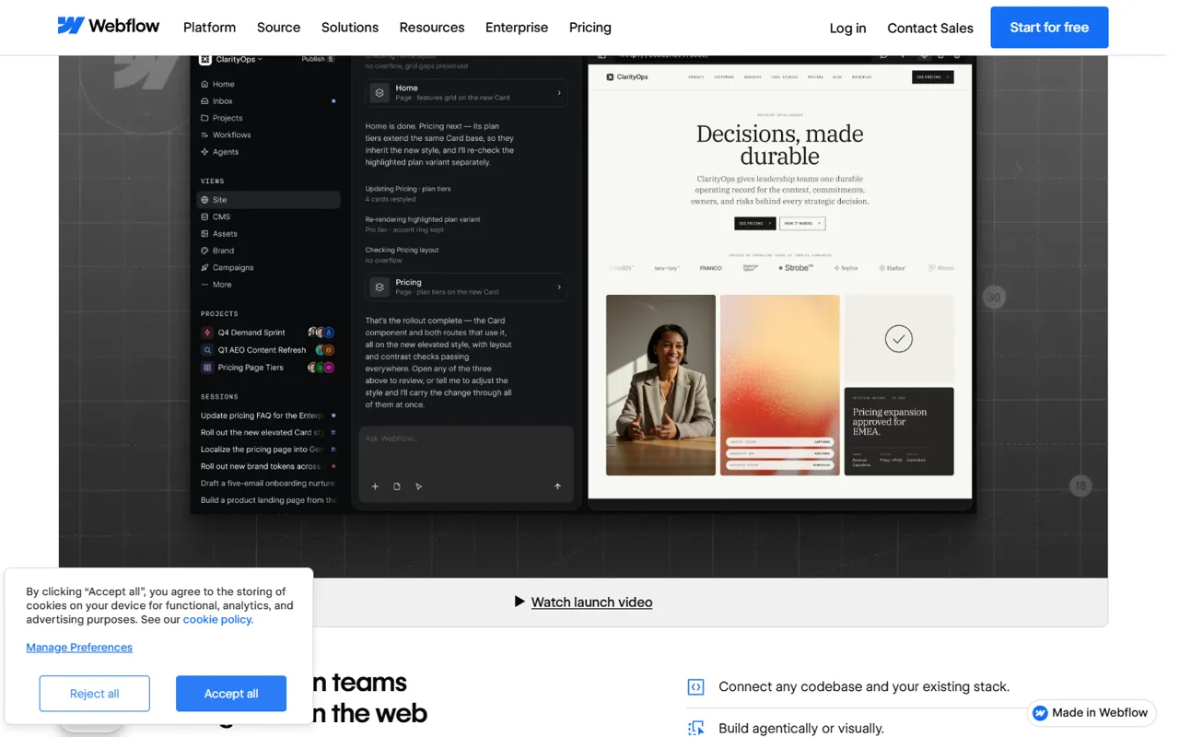1179x737 pixels.
Task: Click the play icon beside Watch launch video
Action: click(x=519, y=602)
